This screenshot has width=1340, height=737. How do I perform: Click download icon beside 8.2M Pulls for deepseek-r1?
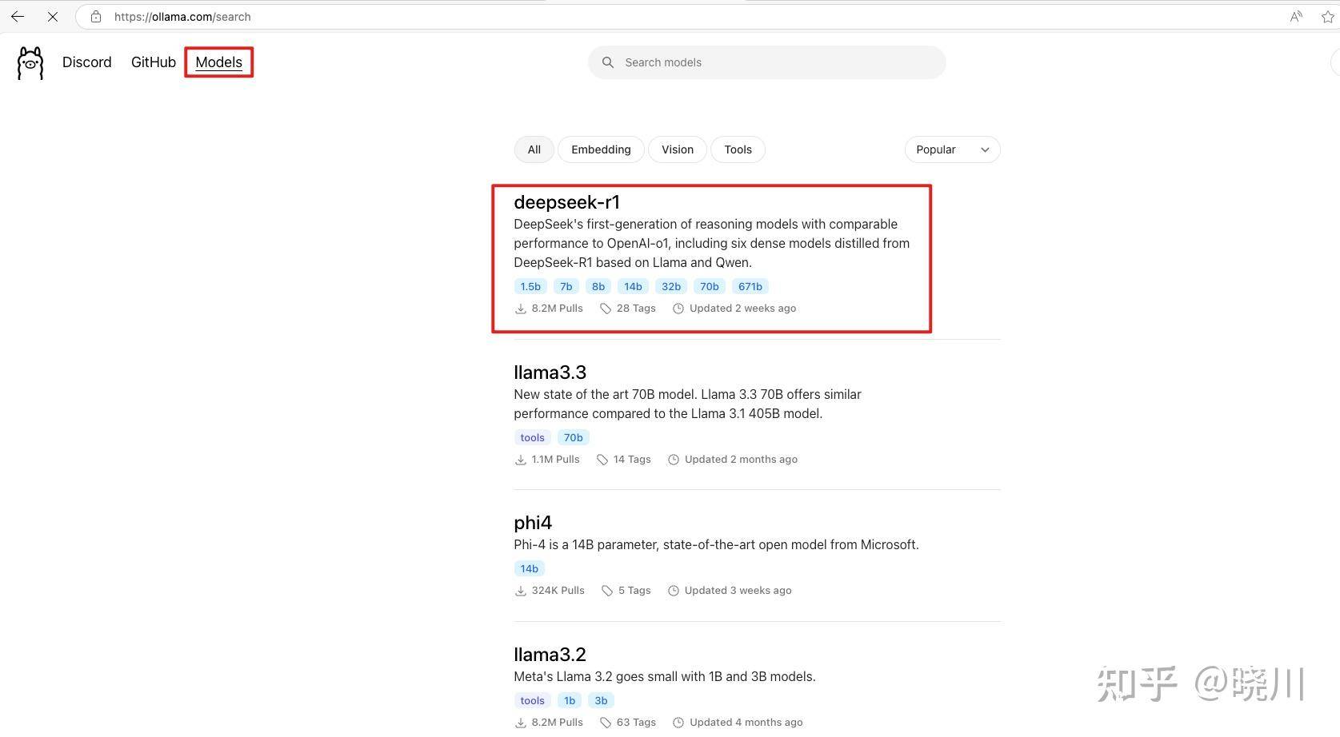point(521,309)
